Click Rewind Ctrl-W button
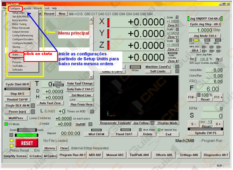233x170 pixels. click(x=17, y=99)
